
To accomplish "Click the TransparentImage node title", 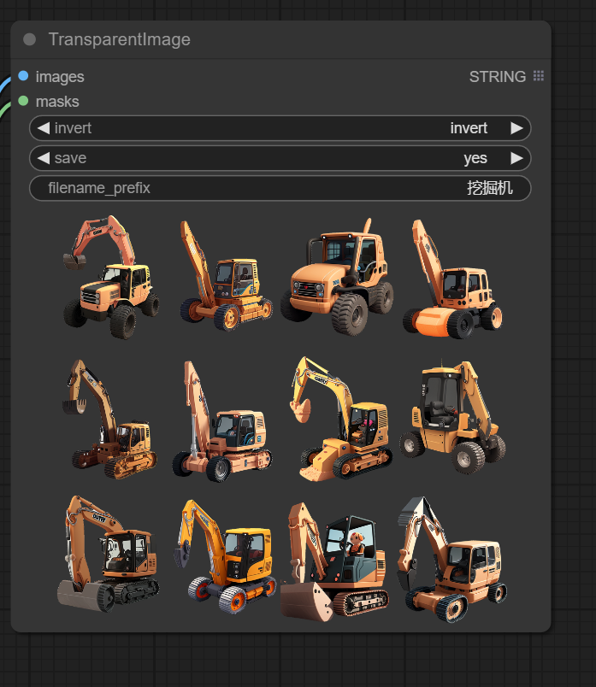I will tap(120, 39).
